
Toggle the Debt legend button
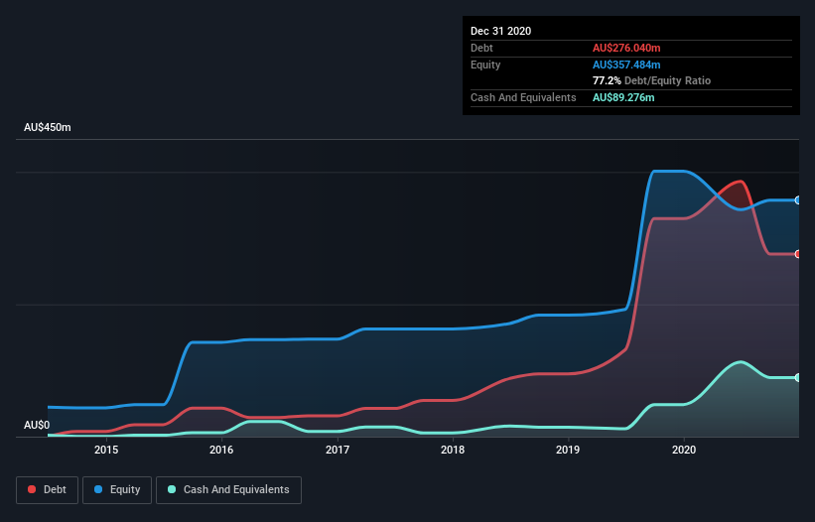[48, 490]
